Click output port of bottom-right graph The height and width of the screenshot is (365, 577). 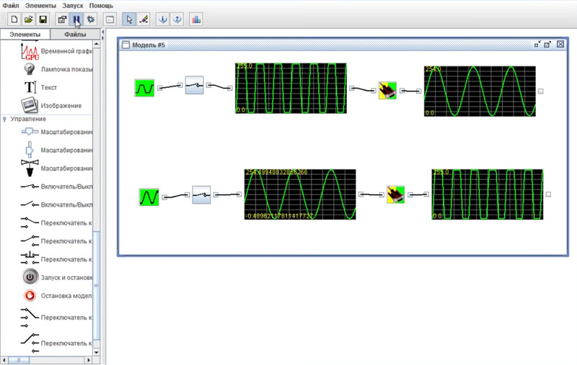coord(548,194)
